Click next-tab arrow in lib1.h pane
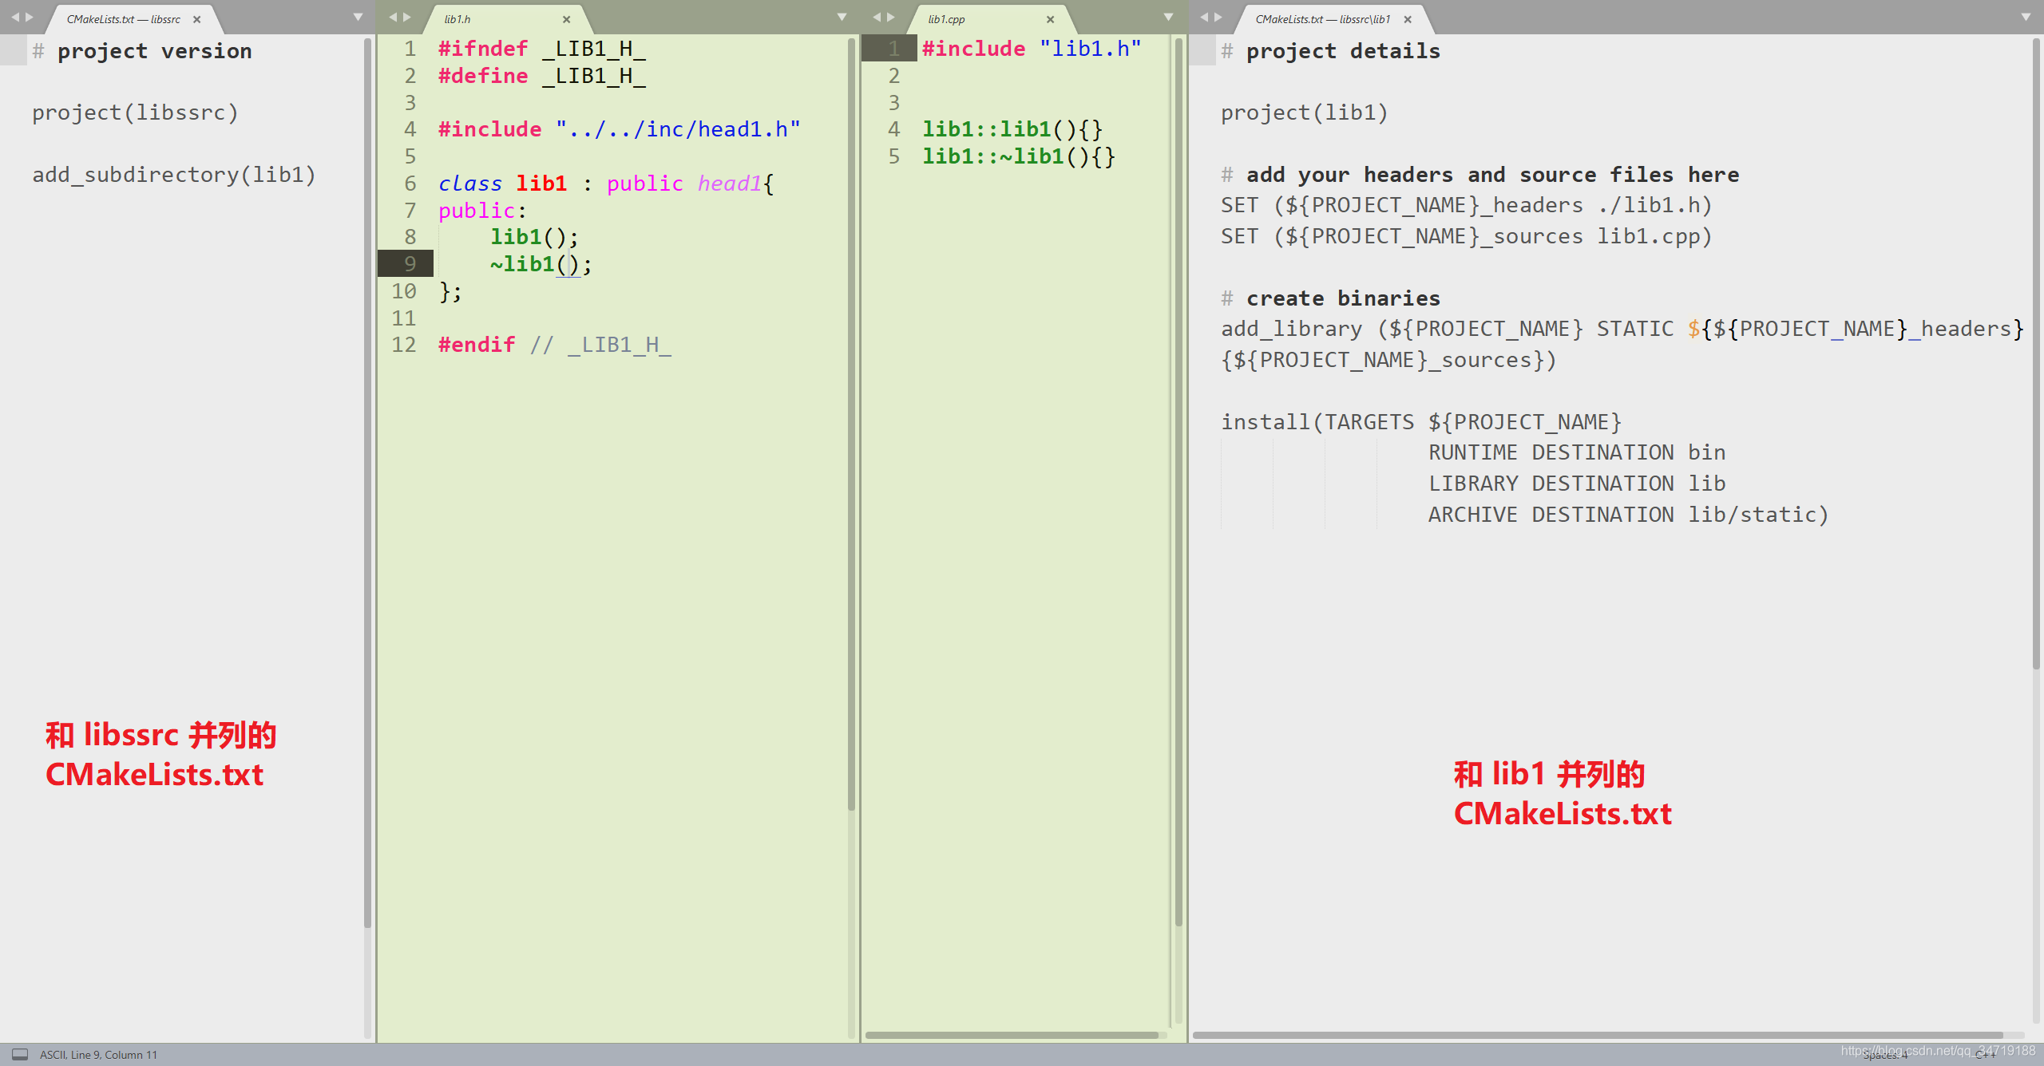This screenshot has width=2044, height=1066. tap(407, 17)
